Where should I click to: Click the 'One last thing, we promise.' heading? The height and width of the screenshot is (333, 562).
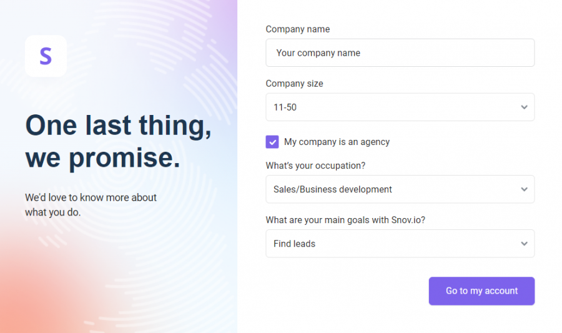point(118,141)
